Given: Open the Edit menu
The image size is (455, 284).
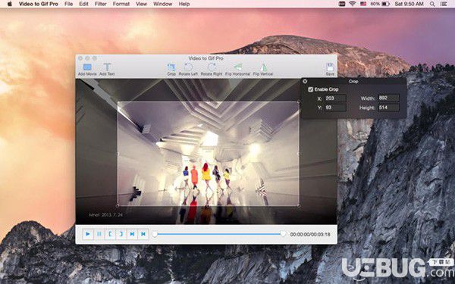Looking at the screenshot, I should 83,4.
